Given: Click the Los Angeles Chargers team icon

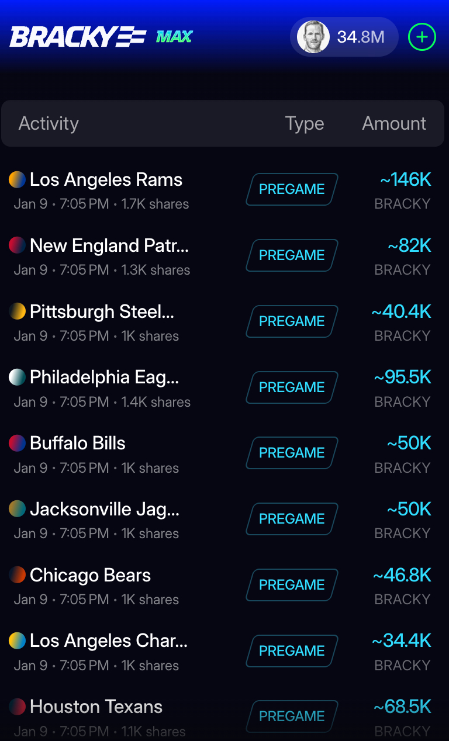Looking at the screenshot, I should (x=17, y=641).
